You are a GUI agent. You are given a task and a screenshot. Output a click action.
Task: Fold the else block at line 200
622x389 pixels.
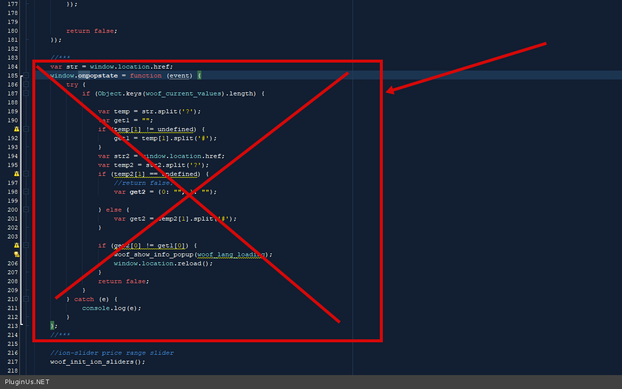26,210
